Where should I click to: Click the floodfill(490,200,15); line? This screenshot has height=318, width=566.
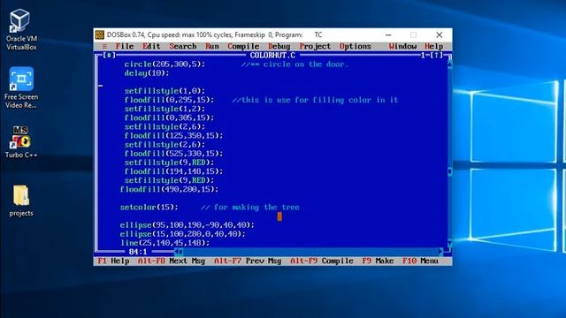[169, 189]
